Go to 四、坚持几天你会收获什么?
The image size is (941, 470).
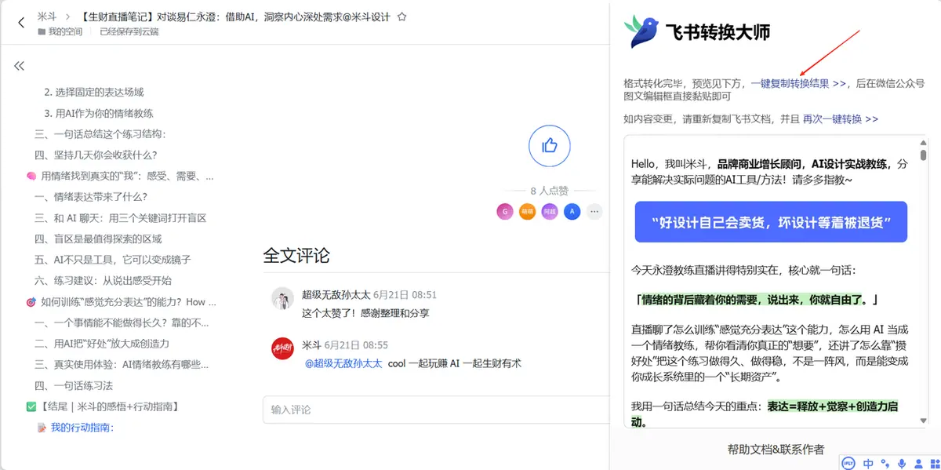tap(96, 155)
